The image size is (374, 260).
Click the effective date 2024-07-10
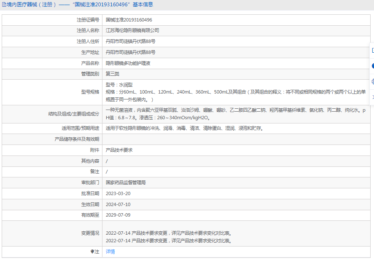click(x=118, y=204)
